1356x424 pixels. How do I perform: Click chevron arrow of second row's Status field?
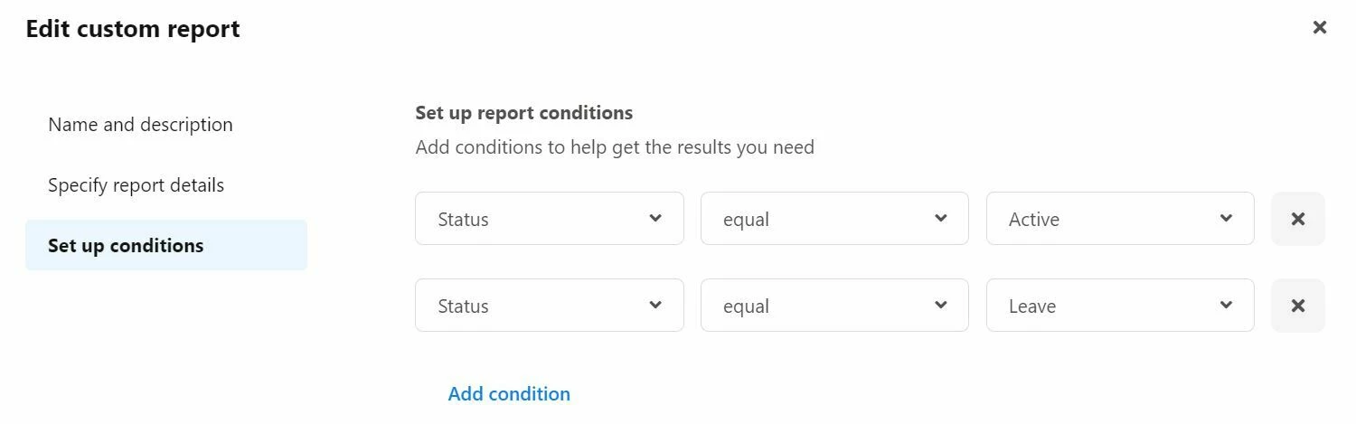pos(655,305)
